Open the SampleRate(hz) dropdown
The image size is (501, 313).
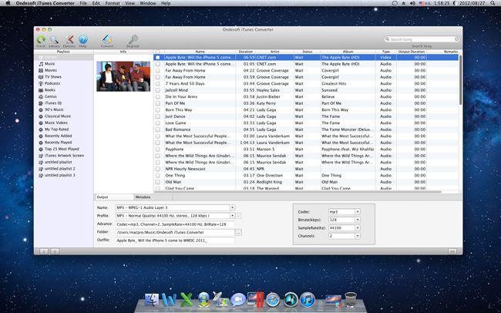coord(358,228)
